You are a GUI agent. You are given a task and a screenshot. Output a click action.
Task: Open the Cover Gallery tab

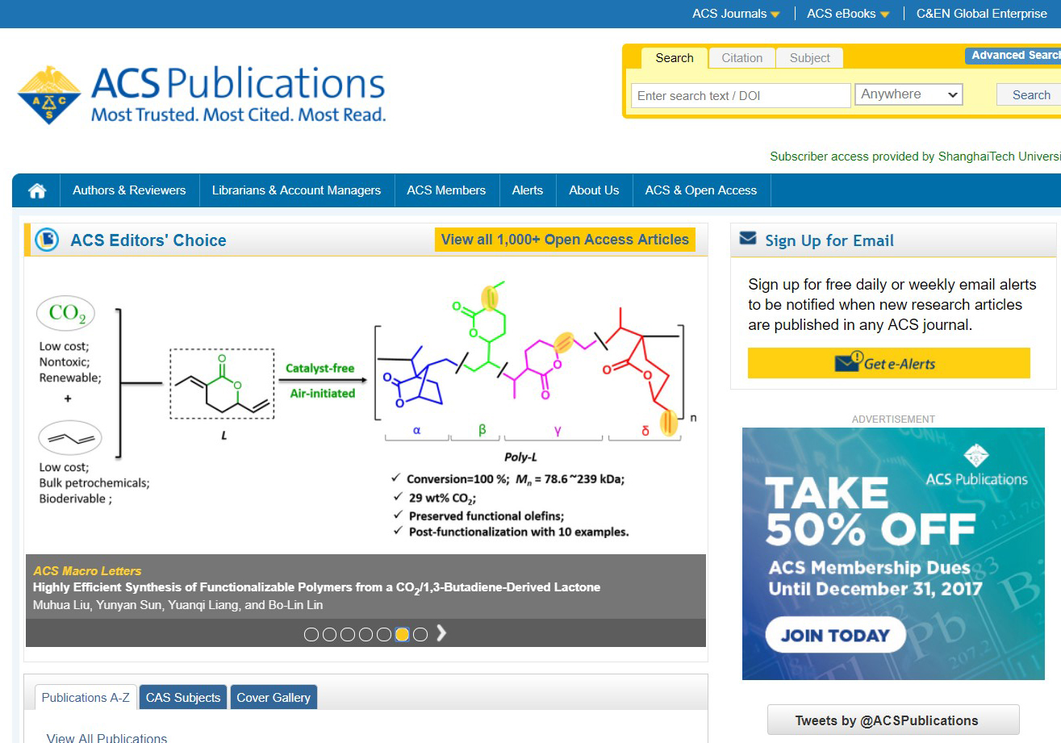tap(274, 697)
